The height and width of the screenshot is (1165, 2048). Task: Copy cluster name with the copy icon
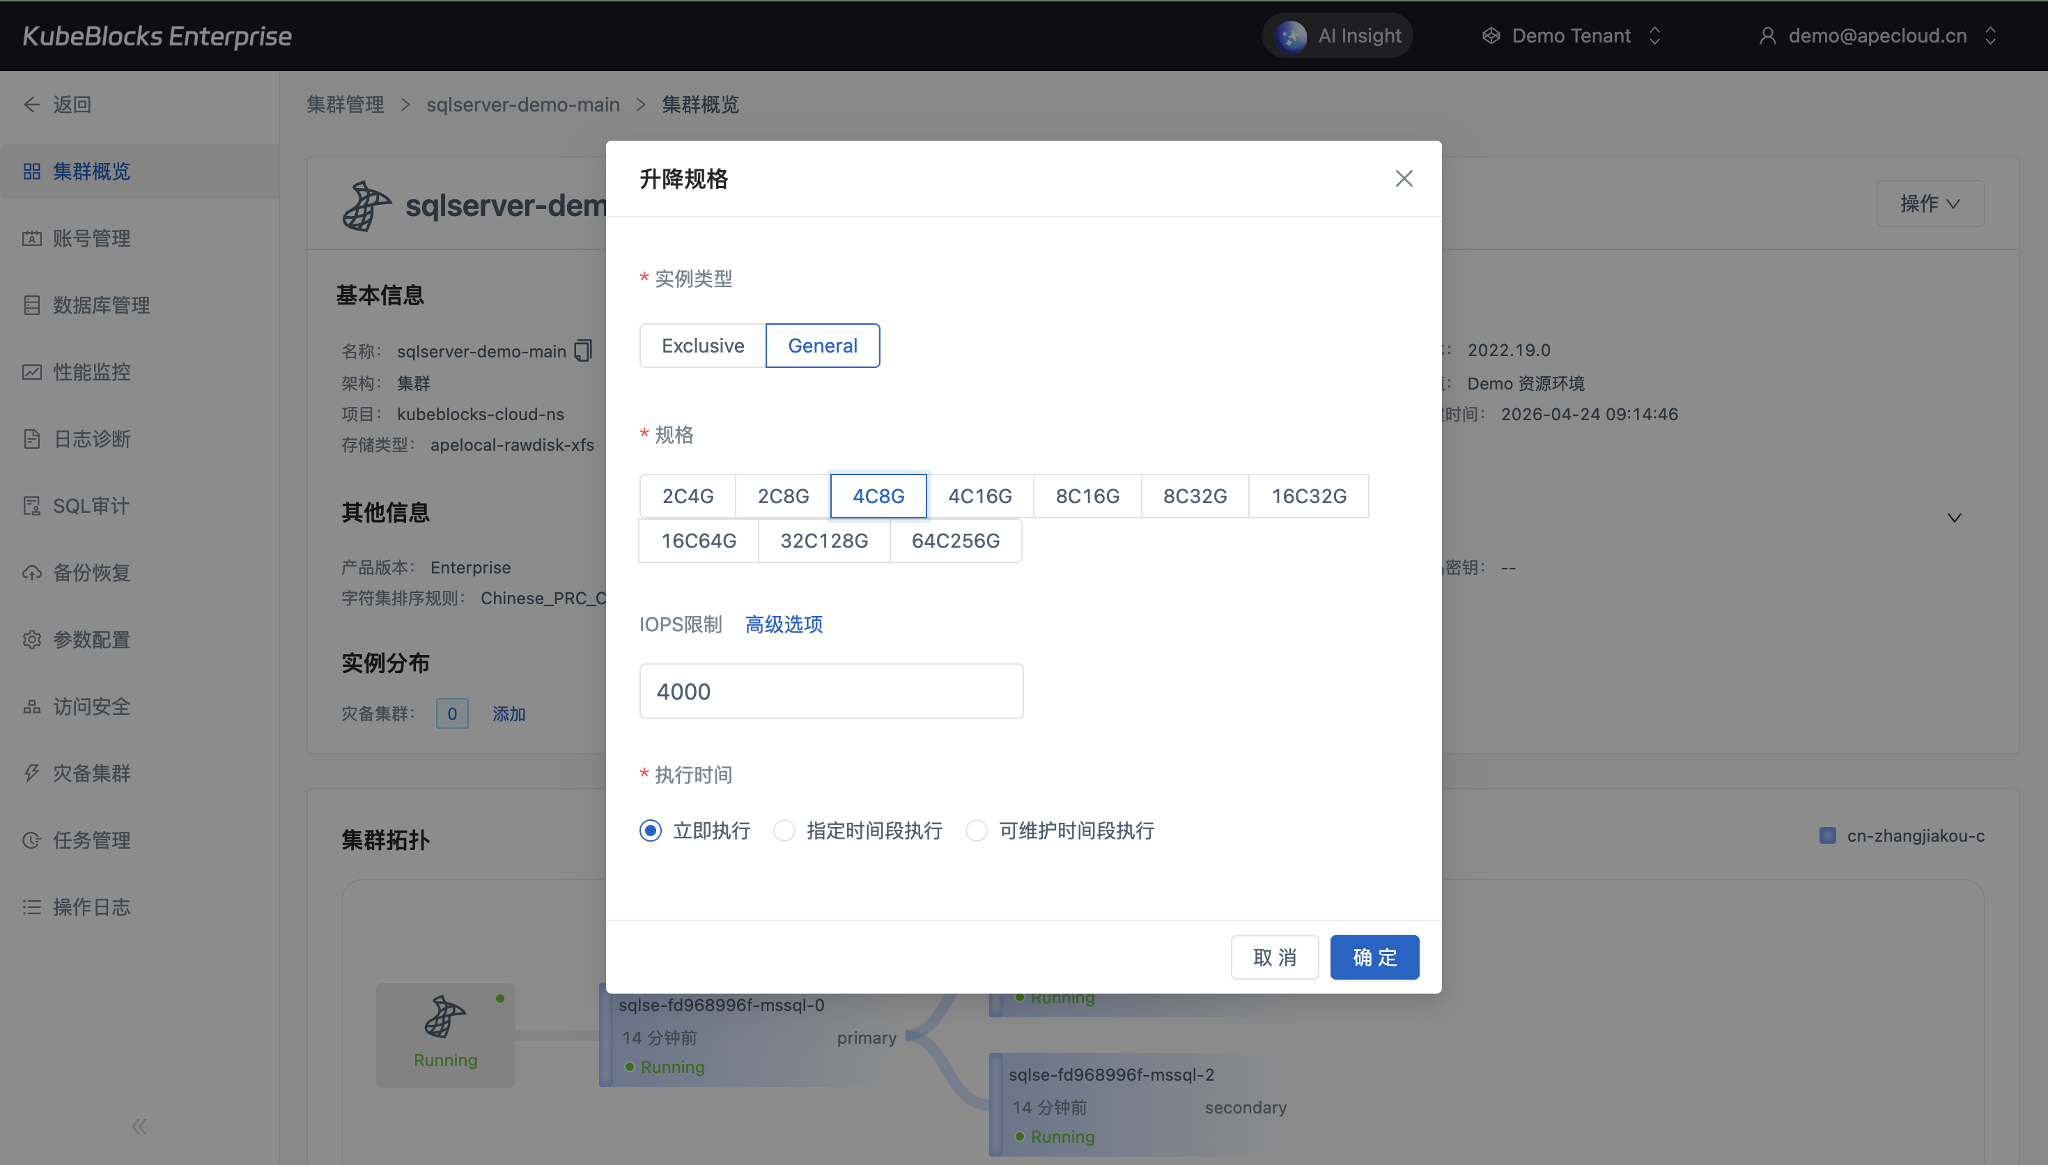(583, 350)
